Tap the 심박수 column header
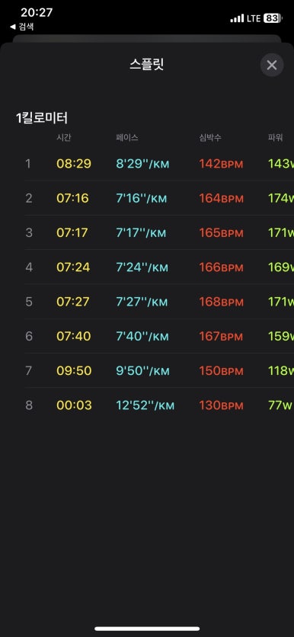The height and width of the screenshot is (637, 294). [210, 138]
